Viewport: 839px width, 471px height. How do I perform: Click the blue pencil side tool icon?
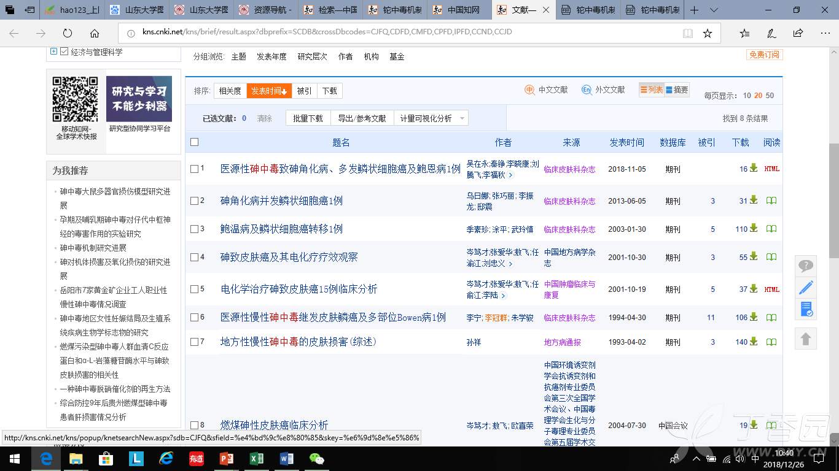click(806, 287)
